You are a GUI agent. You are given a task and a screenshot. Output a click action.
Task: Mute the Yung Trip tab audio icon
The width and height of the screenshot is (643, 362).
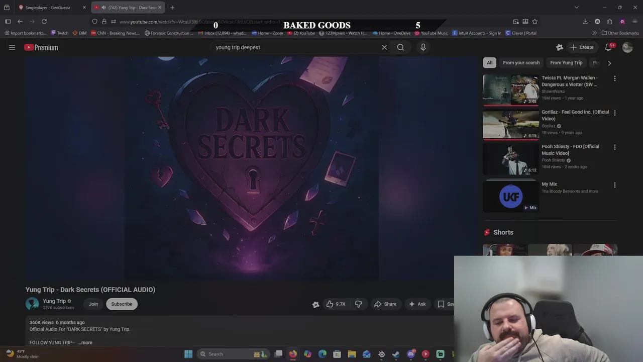[x=103, y=8]
